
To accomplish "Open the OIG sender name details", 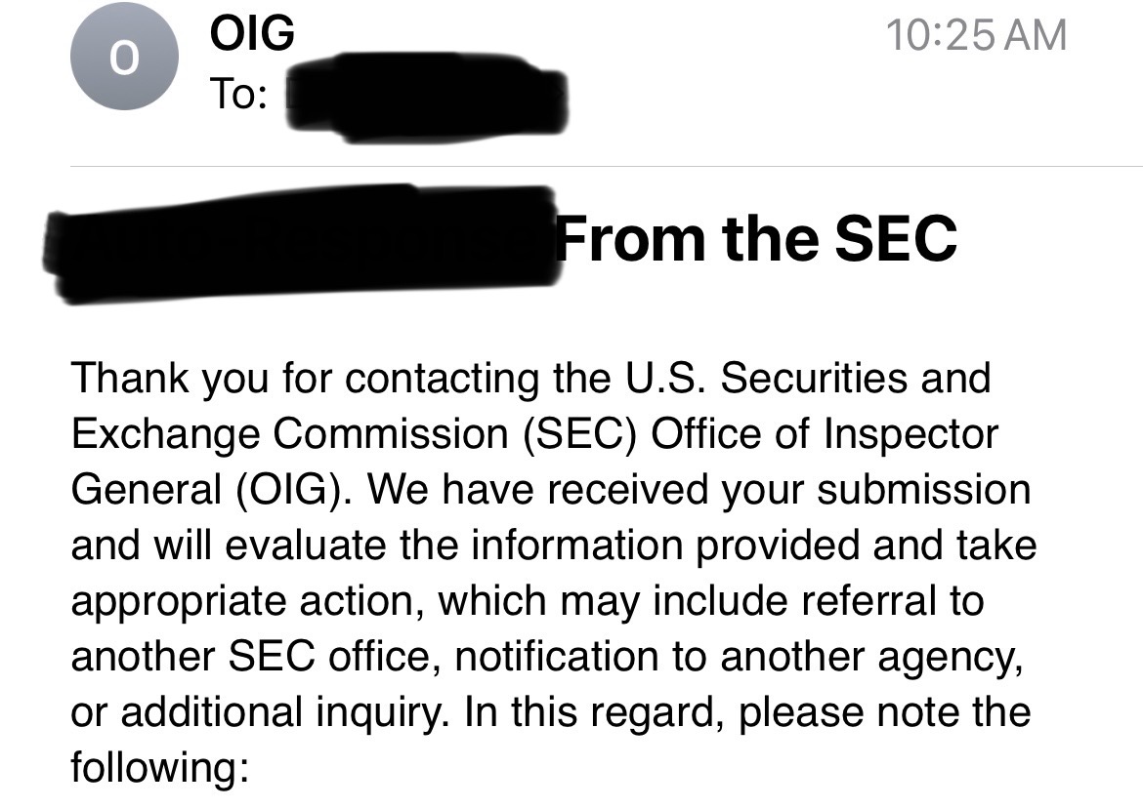I will [x=252, y=33].
